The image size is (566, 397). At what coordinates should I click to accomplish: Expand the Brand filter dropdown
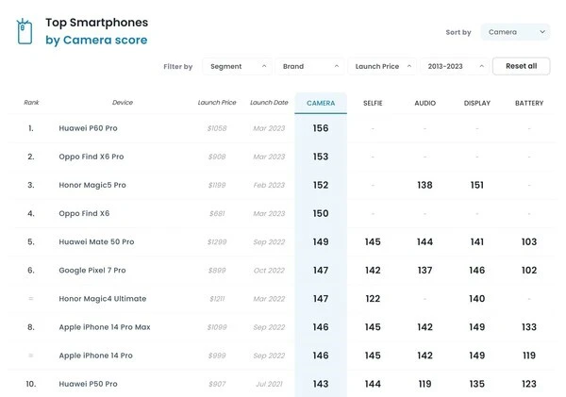[309, 67]
